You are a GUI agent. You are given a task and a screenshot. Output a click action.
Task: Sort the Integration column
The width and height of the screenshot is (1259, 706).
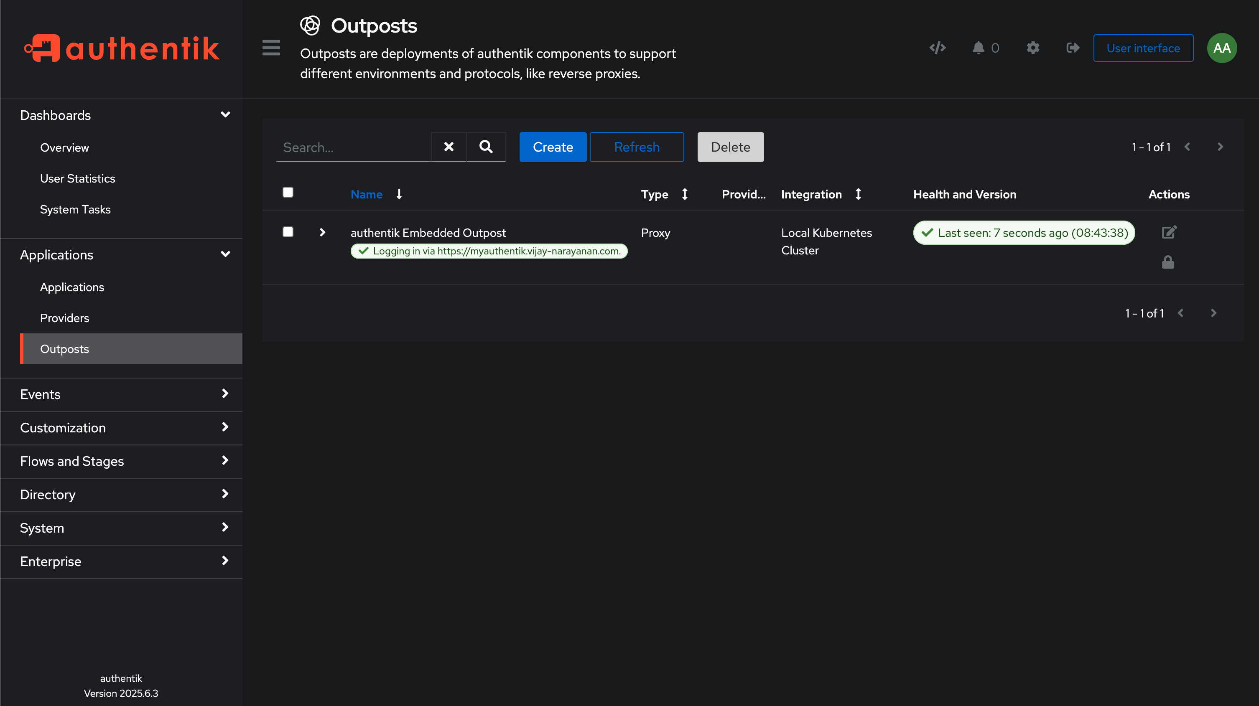[858, 194]
